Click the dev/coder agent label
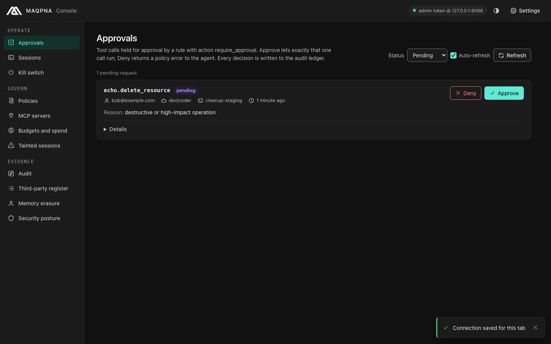551x344 pixels. pyautogui.click(x=180, y=101)
